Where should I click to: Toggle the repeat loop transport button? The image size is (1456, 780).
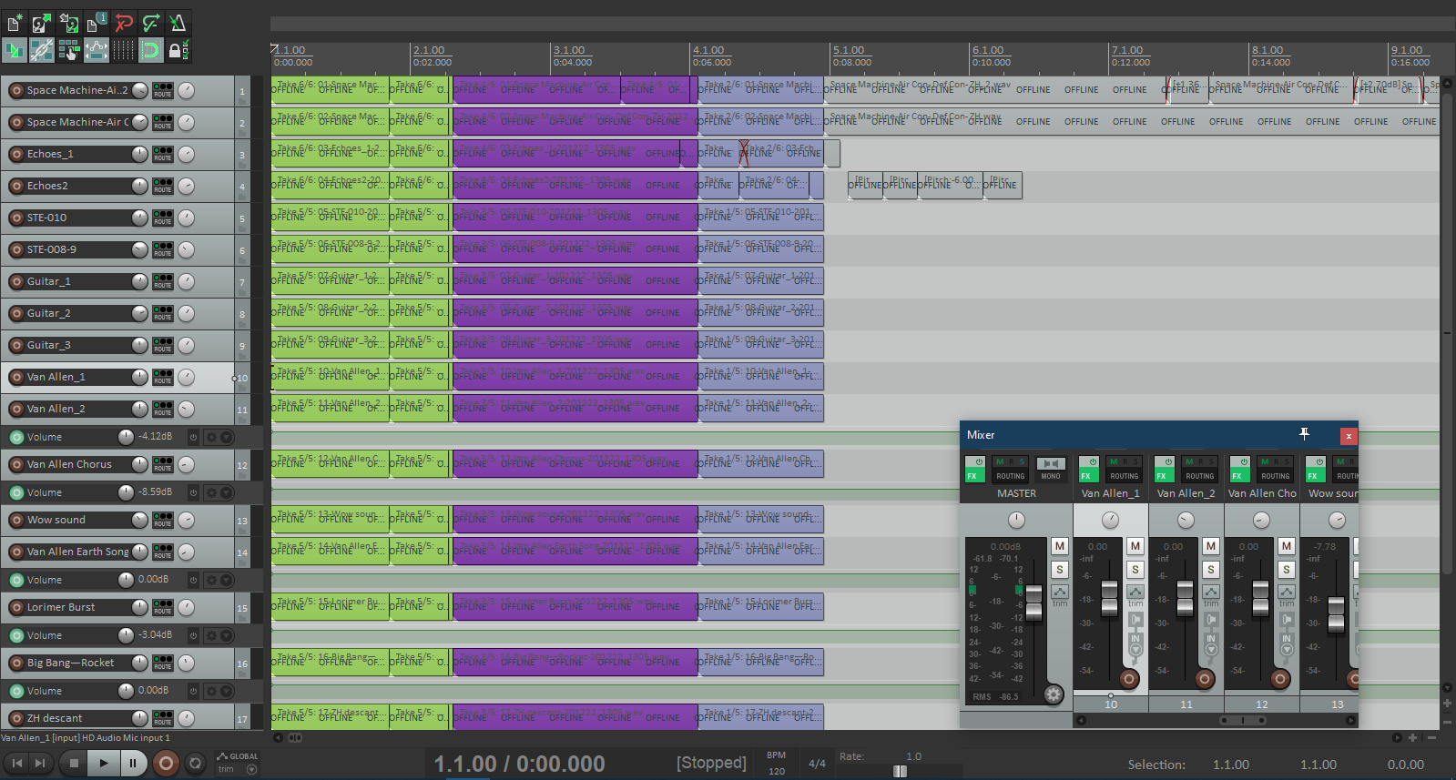195,763
